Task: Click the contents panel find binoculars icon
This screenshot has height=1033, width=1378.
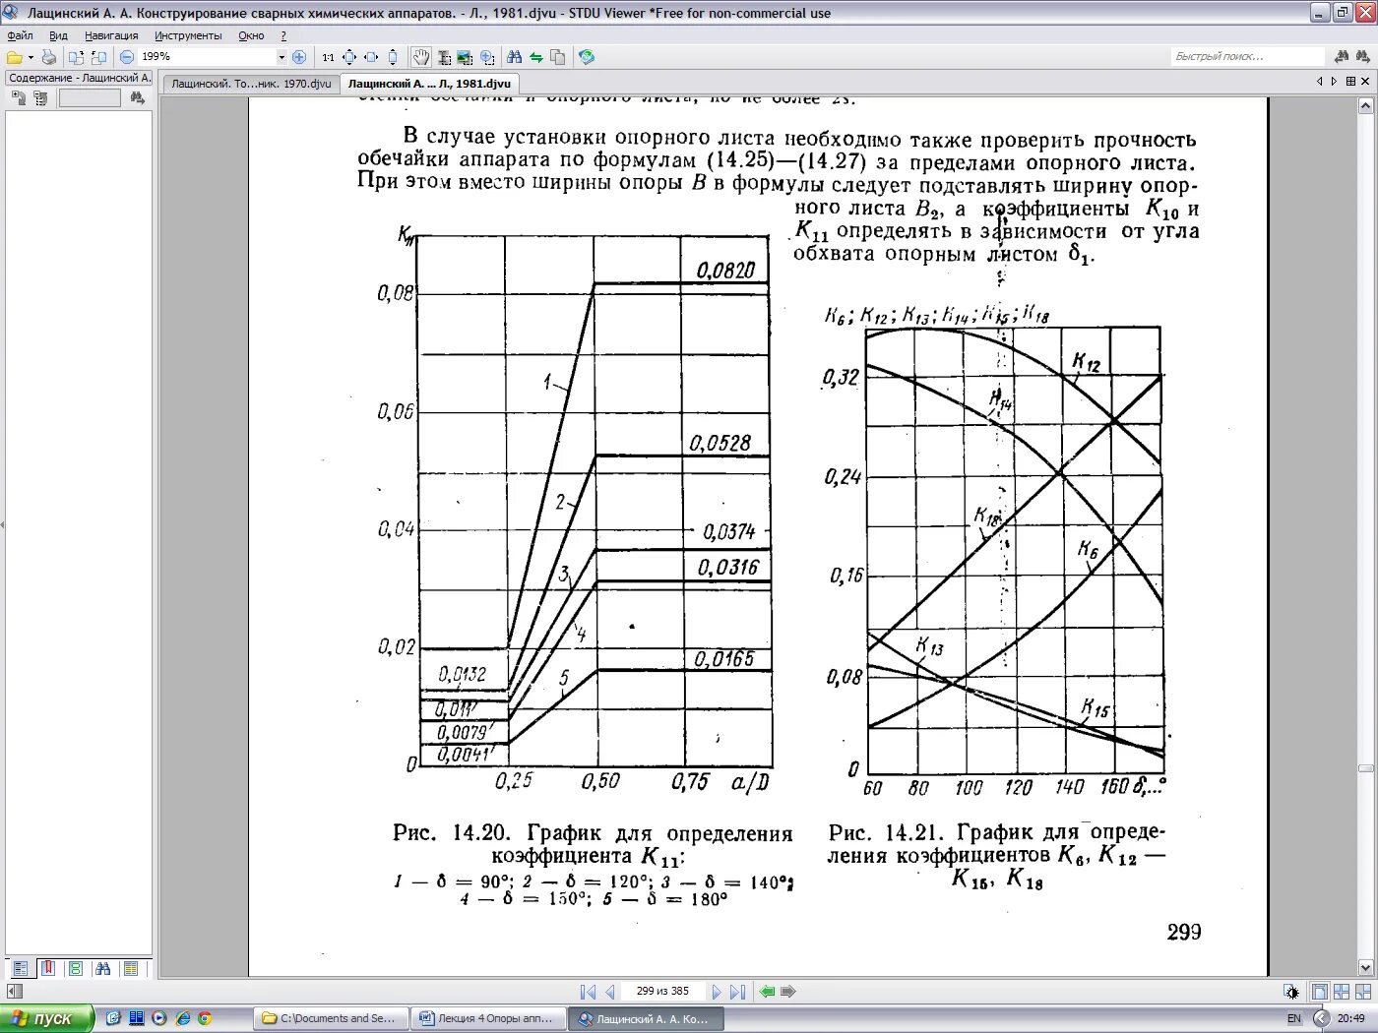Action: pos(137,98)
